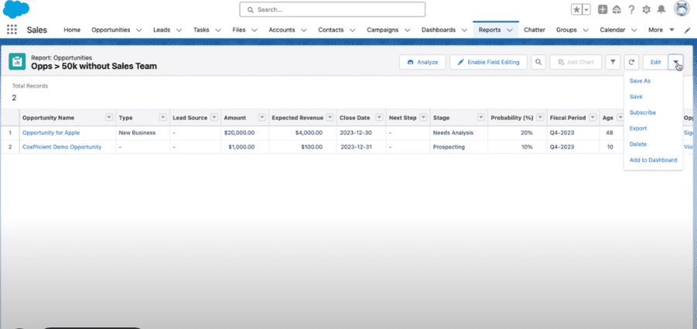Open the App Launcher grid icon
The image size is (697, 329).
click(12, 29)
